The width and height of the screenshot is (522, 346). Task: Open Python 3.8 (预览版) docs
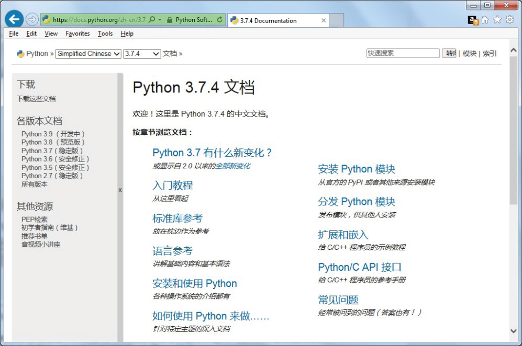(53, 142)
